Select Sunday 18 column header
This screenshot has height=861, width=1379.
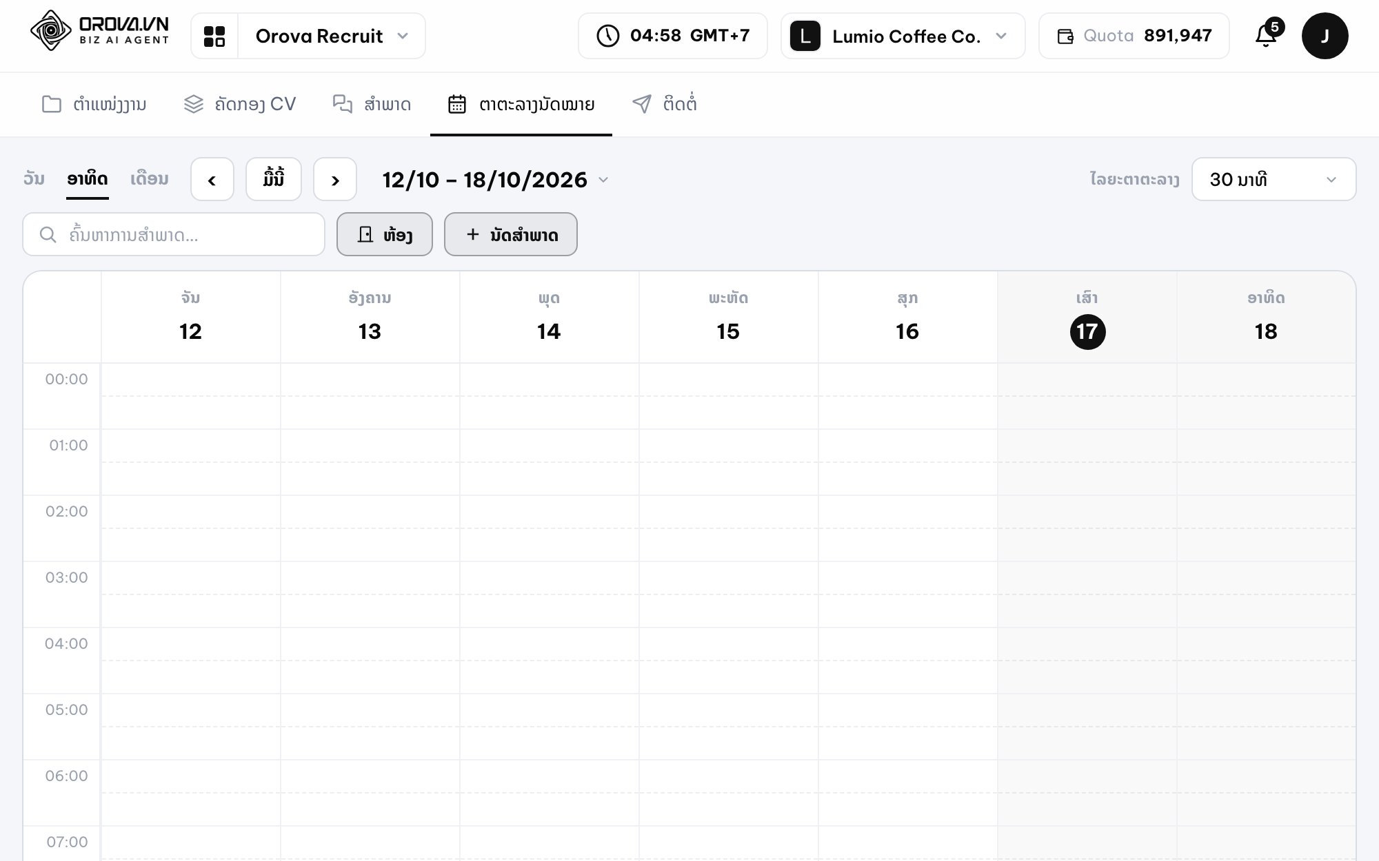coord(1266,317)
